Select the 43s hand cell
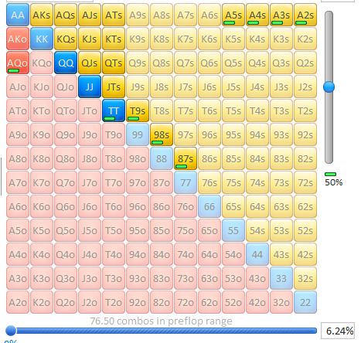 click(281, 254)
